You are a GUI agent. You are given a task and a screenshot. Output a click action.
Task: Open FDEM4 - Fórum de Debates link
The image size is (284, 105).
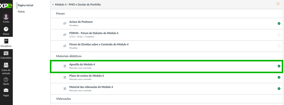click(x=94, y=33)
